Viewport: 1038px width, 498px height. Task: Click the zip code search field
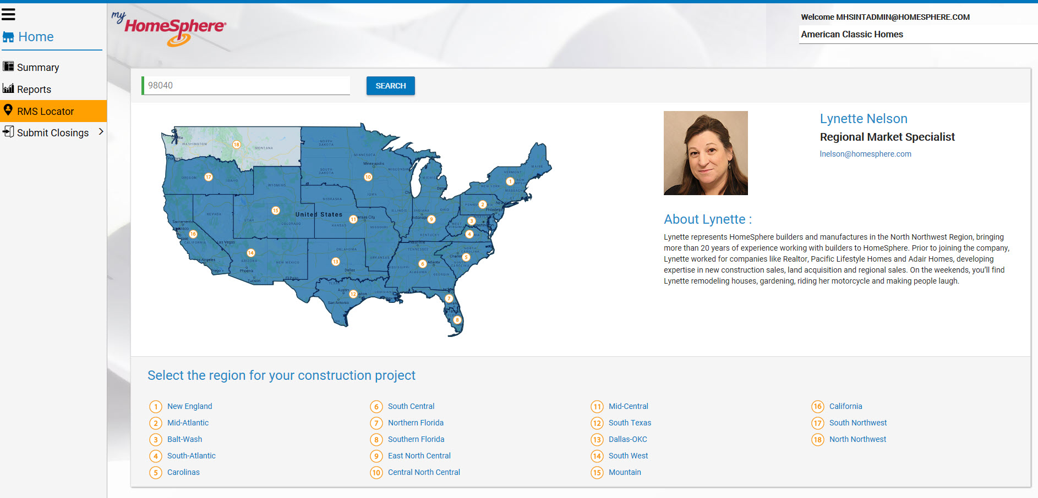click(246, 85)
